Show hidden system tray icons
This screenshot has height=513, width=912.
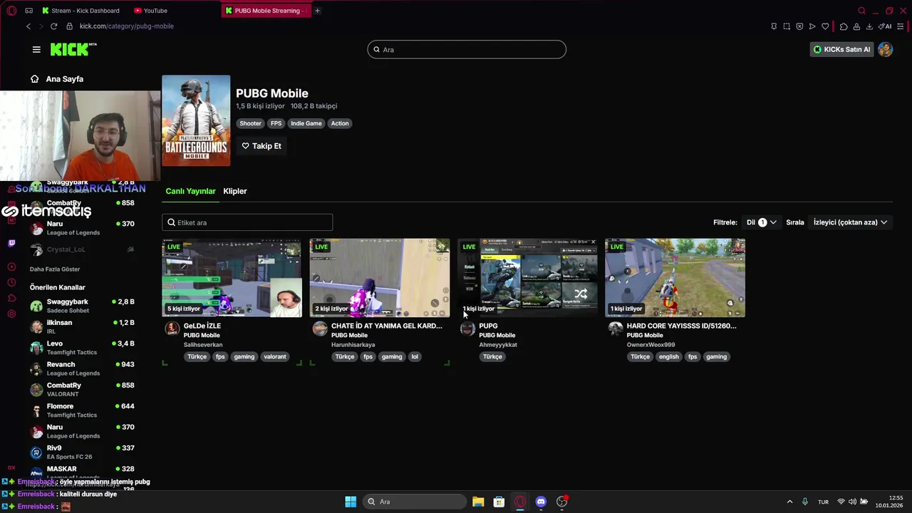(789, 502)
